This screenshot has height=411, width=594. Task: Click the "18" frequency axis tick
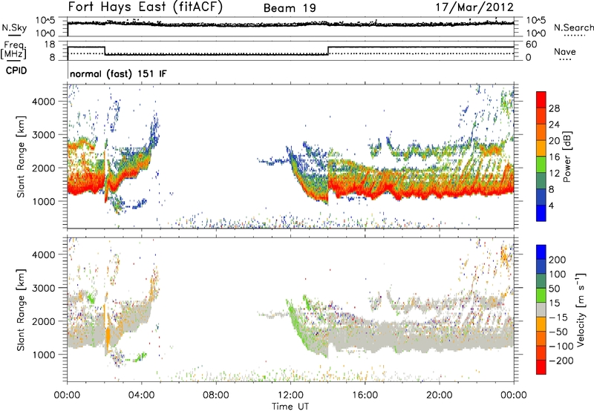[x=49, y=45]
